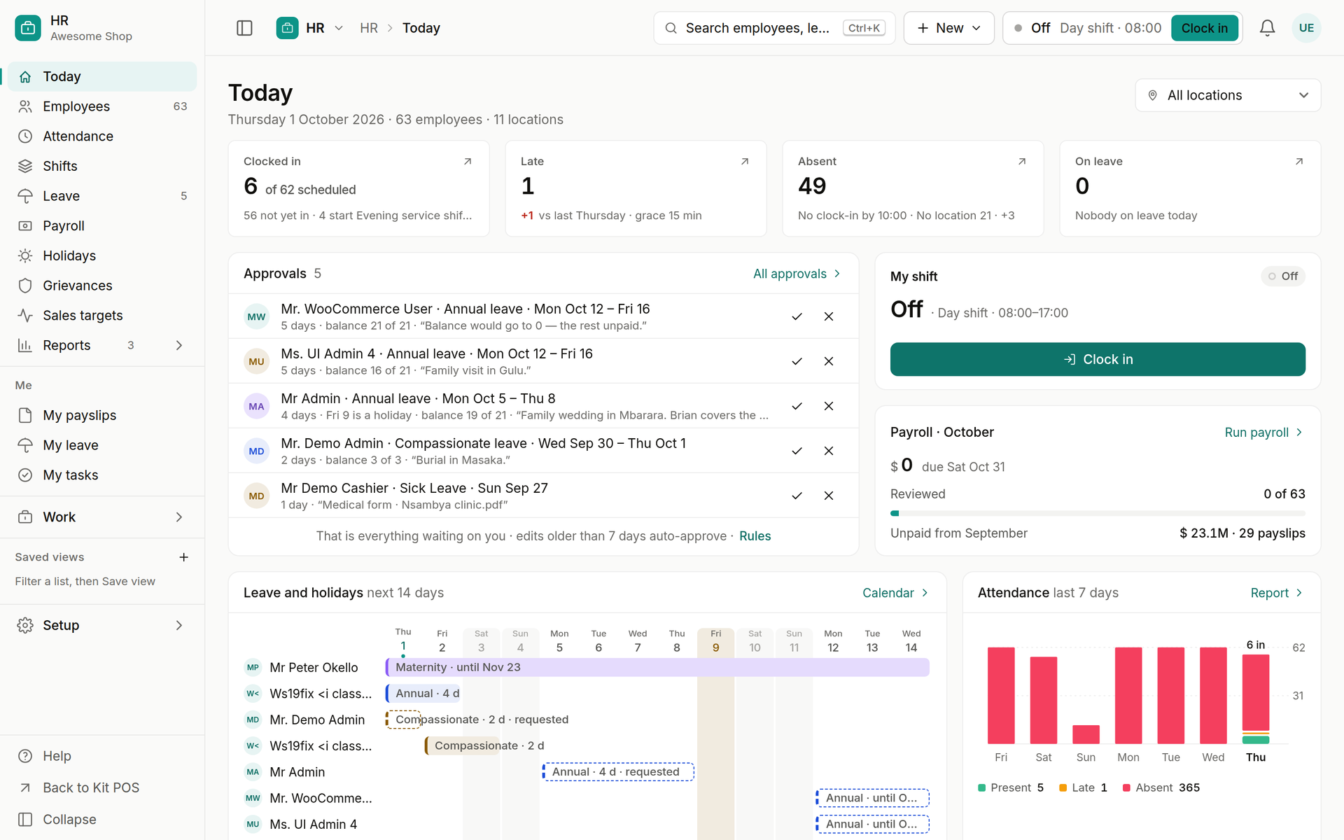The image size is (1344, 840).
Task: Click the Search employees field
Action: coord(774,28)
